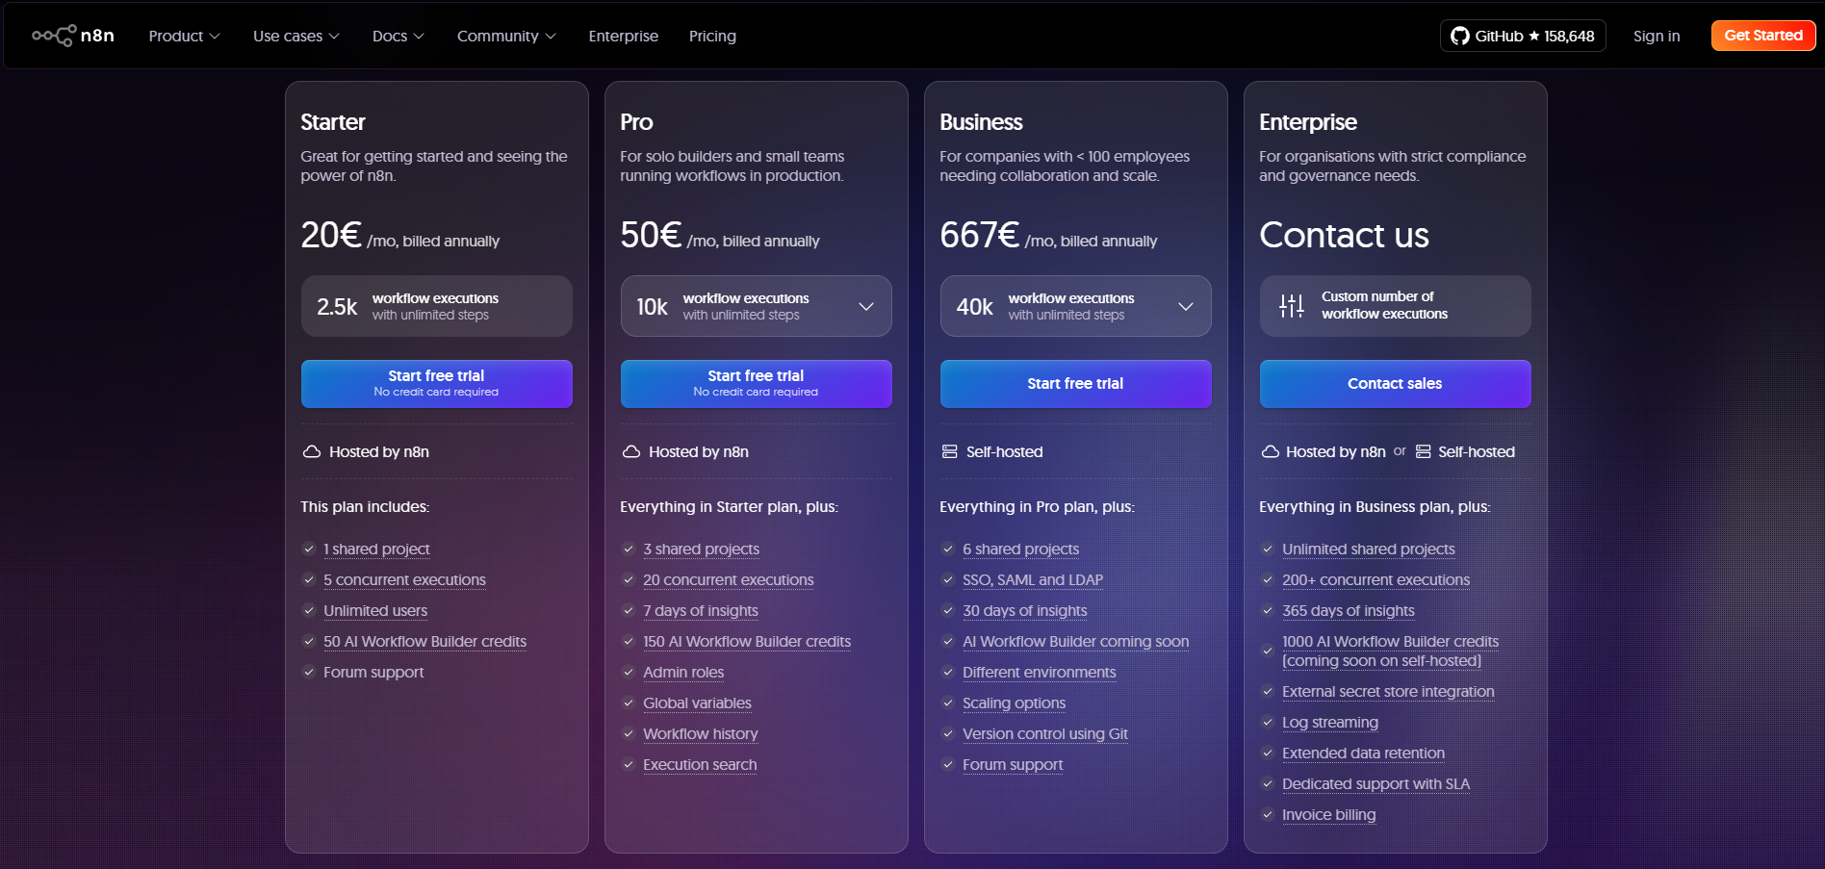Click the cloud hosting icon on the Pro plan
The width and height of the screenshot is (1825, 869).
click(630, 450)
